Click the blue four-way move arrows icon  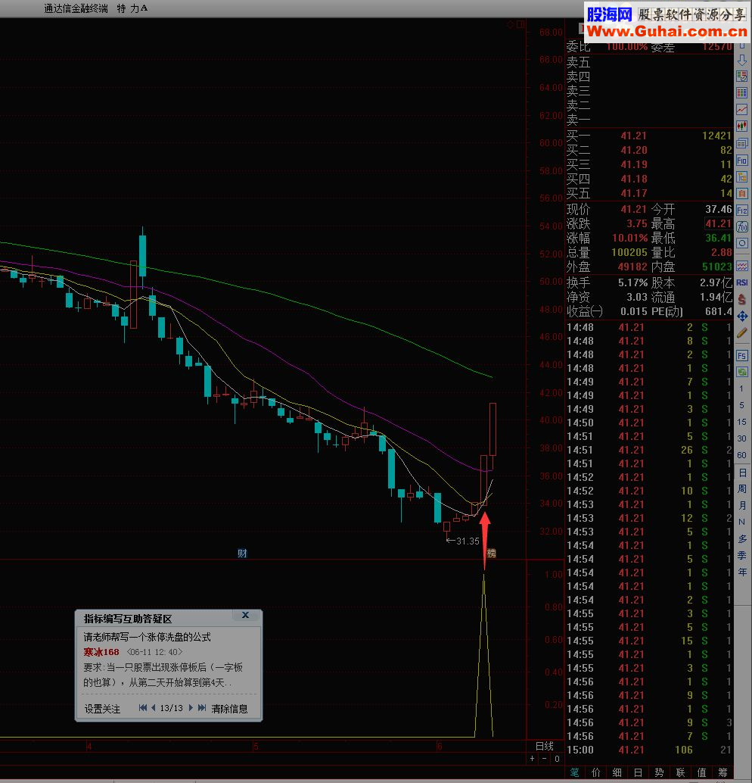tap(742, 316)
